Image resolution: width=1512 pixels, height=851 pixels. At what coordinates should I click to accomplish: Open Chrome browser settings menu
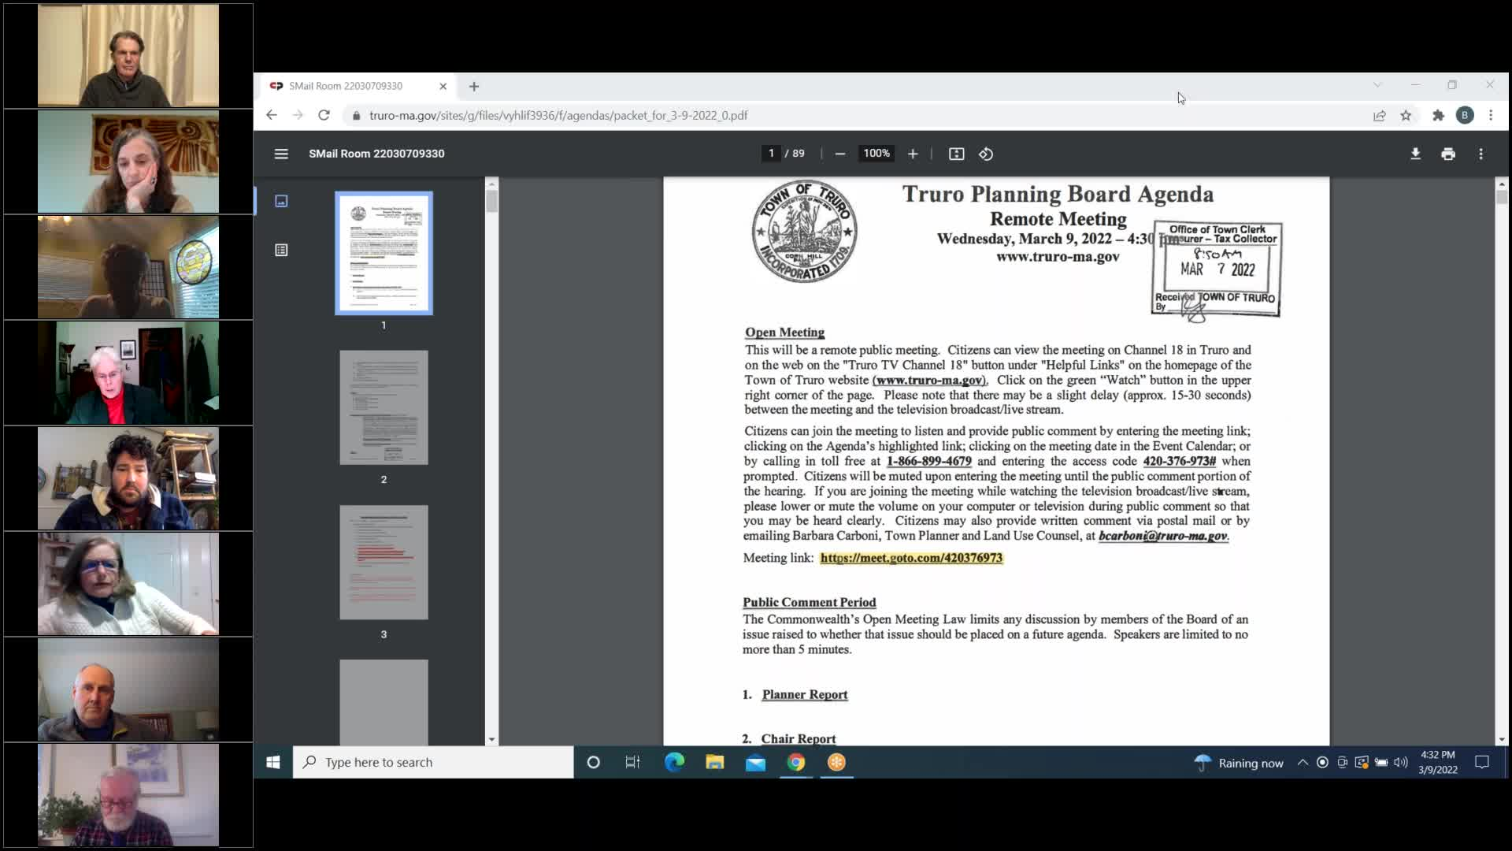point(1491,115)
